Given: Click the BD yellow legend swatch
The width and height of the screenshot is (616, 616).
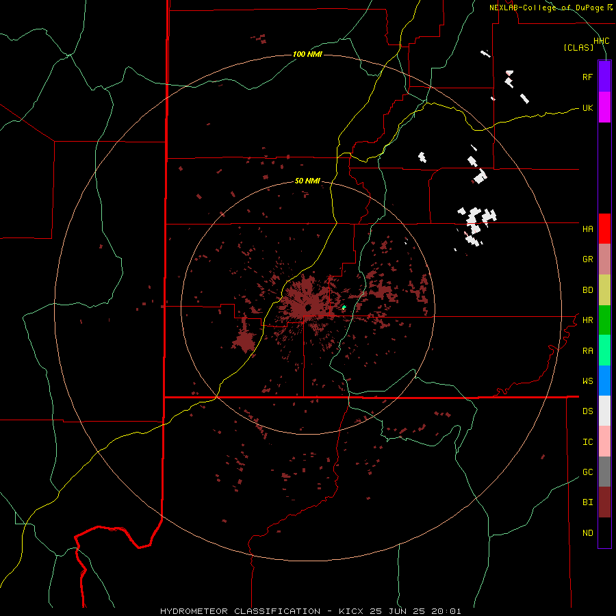Looking at the screenshot, I should pyautogui.click(x=604, y=290).
